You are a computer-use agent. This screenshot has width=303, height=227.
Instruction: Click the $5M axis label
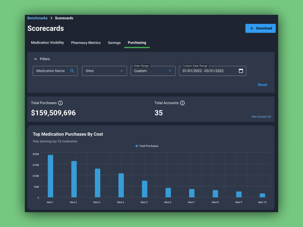36,187
